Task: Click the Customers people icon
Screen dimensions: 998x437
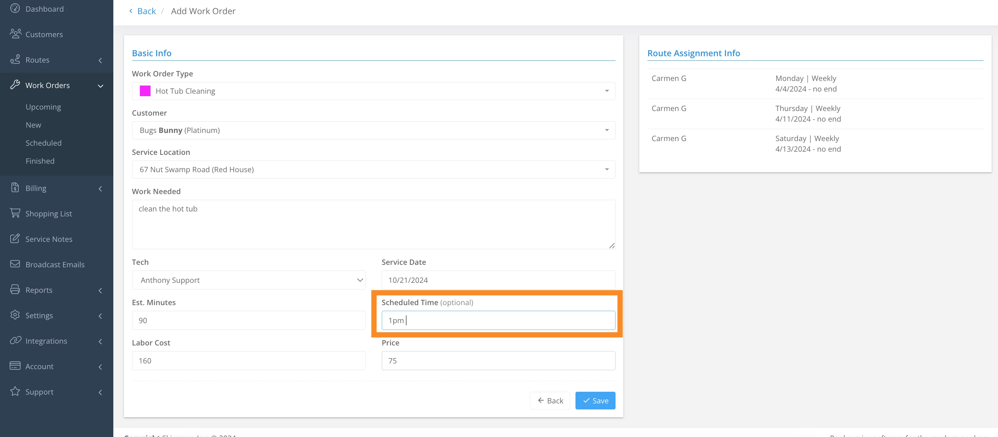Action: pos(15,34)
